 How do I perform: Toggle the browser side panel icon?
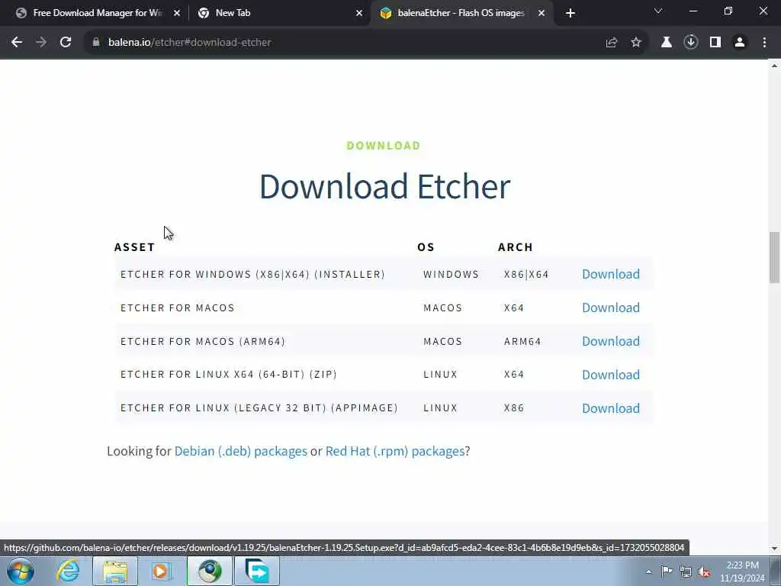click(715, 43)
